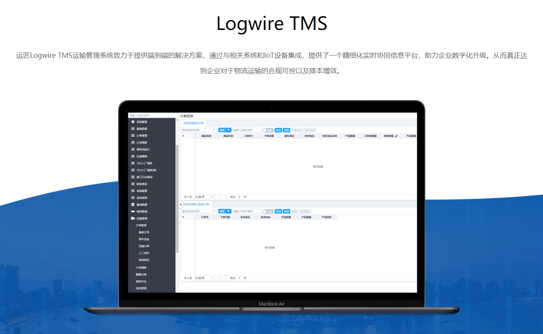Click the 商品代码 column header
The image size is (543, 334).
228,136
